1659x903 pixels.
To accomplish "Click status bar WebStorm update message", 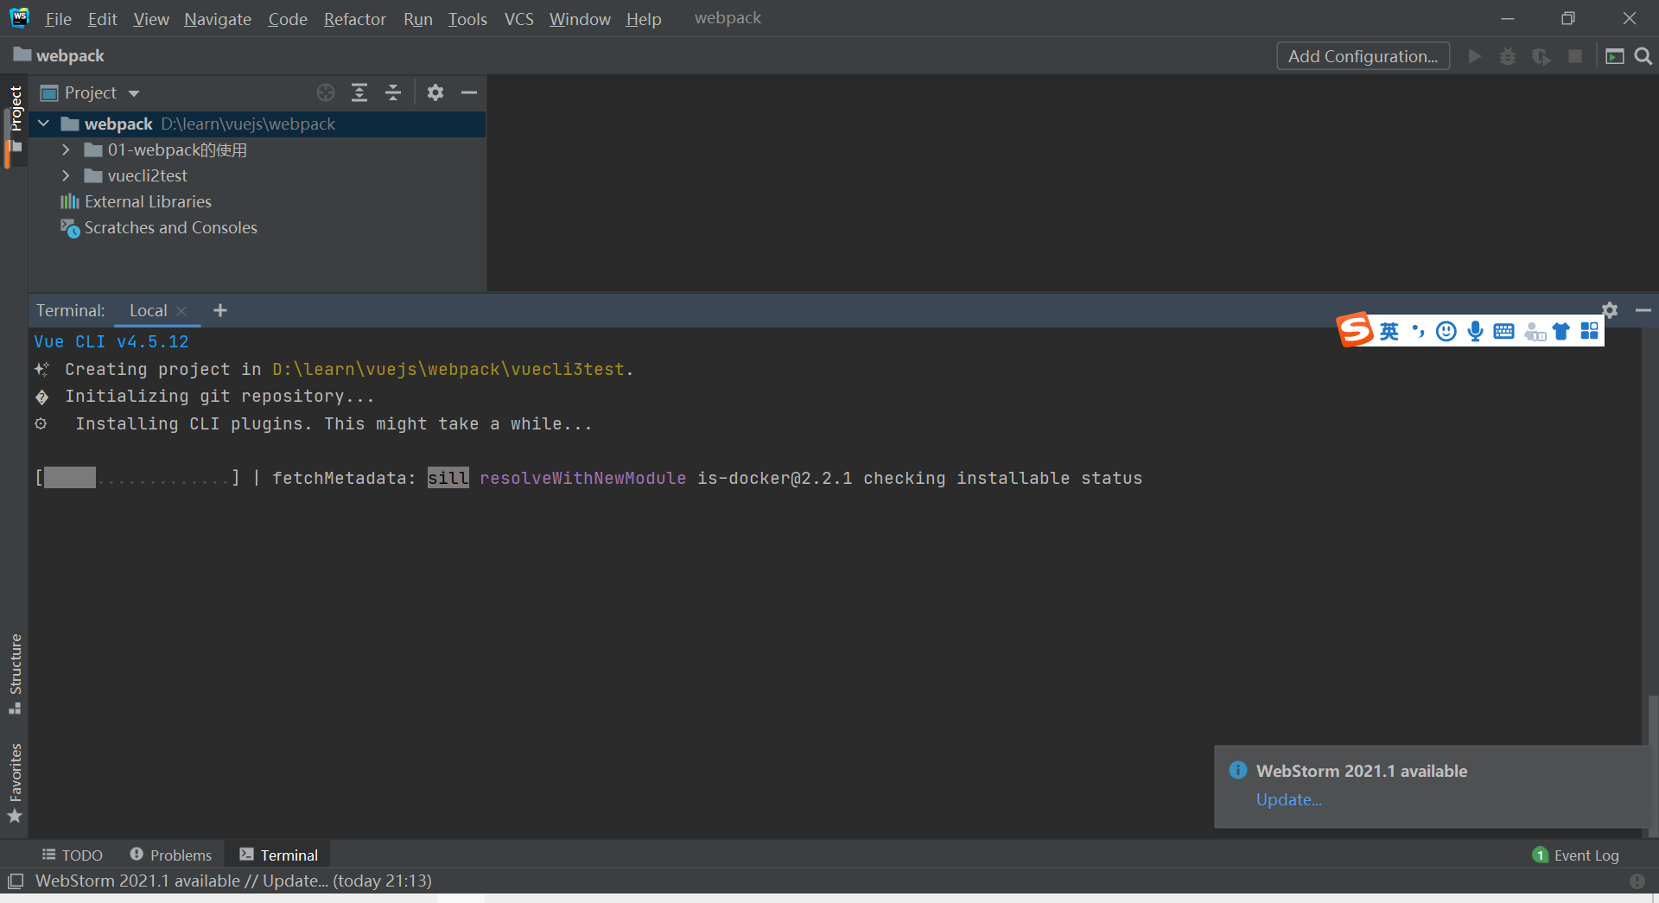I will point(233,881).
